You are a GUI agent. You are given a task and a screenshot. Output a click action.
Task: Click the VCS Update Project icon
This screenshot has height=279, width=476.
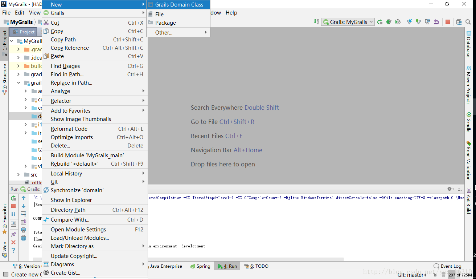[x=410, y=22]
